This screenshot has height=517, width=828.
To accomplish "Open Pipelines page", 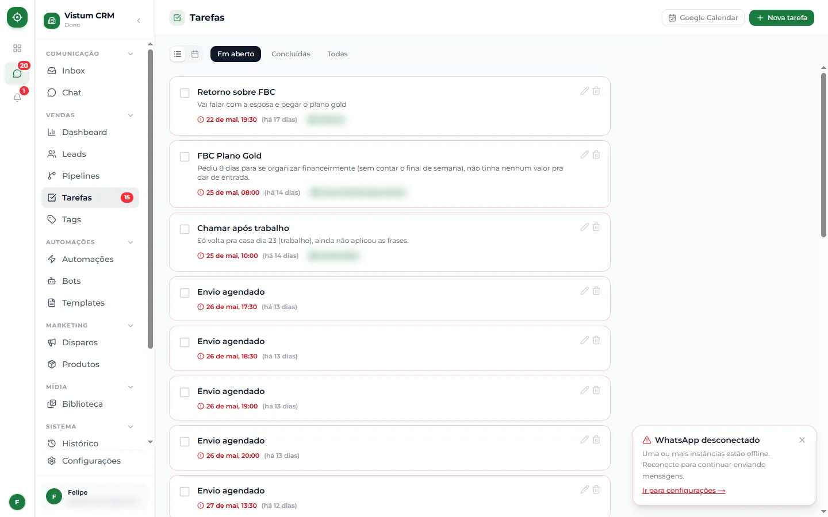I will 90,176.
